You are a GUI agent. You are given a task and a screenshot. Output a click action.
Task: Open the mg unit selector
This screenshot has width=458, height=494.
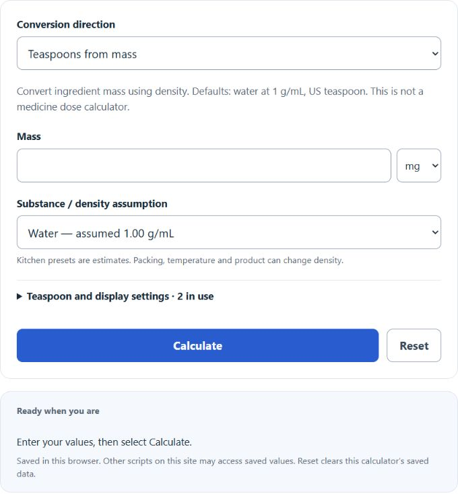point(419,166)
